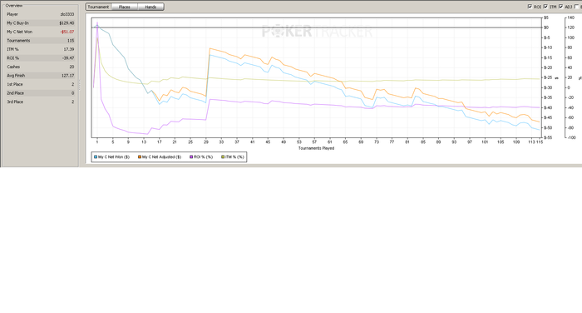Viewport: 582px width, 313px height.
Task: Click the $-55 label on dollar axis
Action: click(547, 137)
